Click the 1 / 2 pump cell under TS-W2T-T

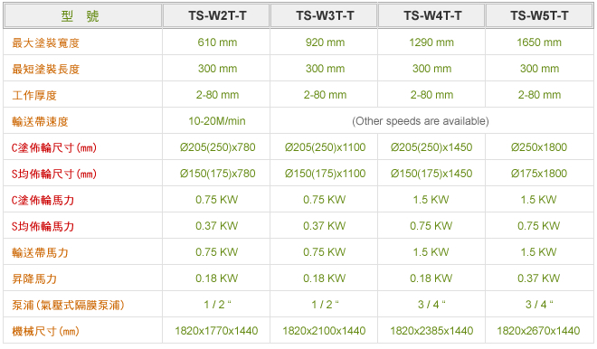point(217,305)
